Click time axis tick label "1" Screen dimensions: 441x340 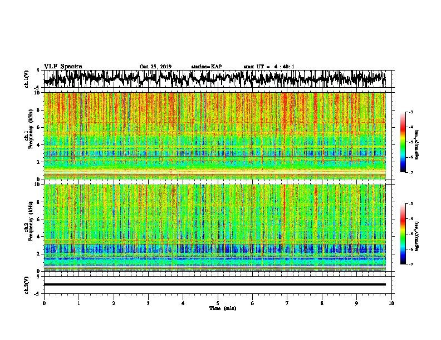[79, 303]
